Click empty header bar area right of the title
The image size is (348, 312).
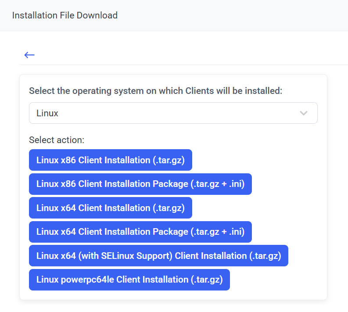241,15
